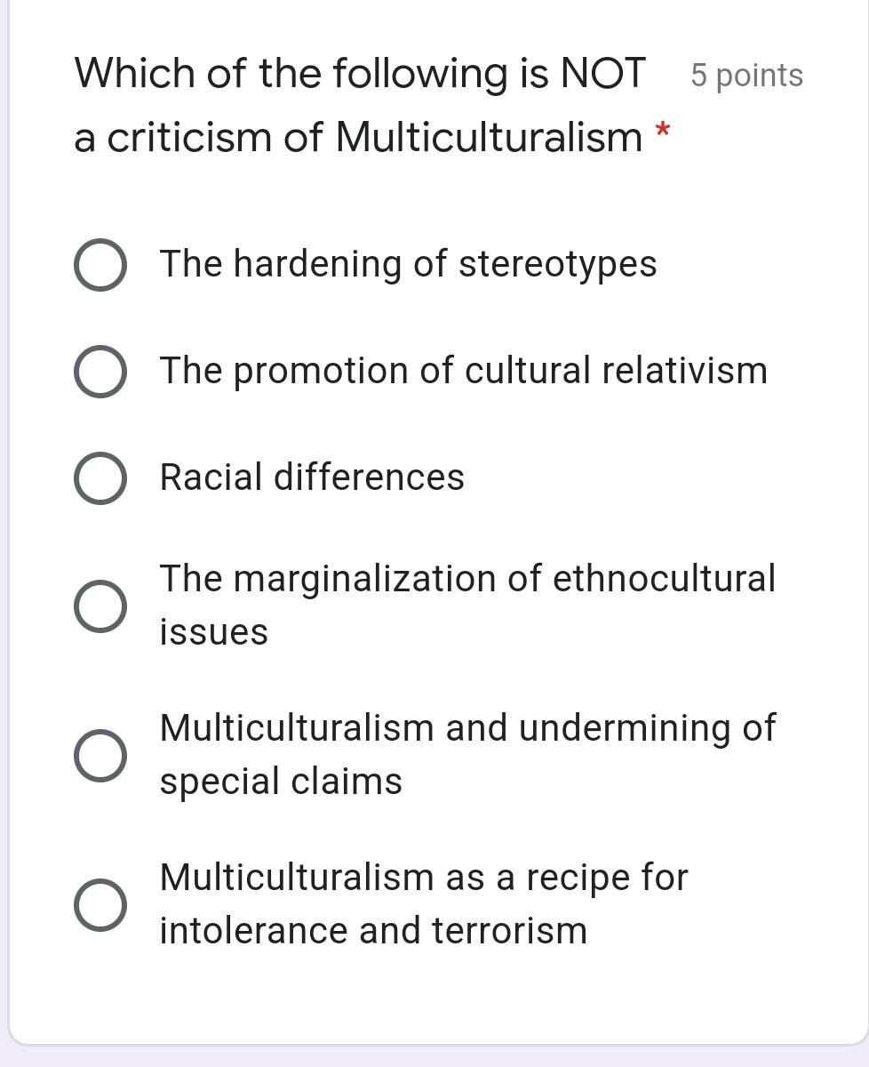Click the label 'The promotion of cultural relativism'
The width and height of the screenshot is (869, 1067).
463,370
